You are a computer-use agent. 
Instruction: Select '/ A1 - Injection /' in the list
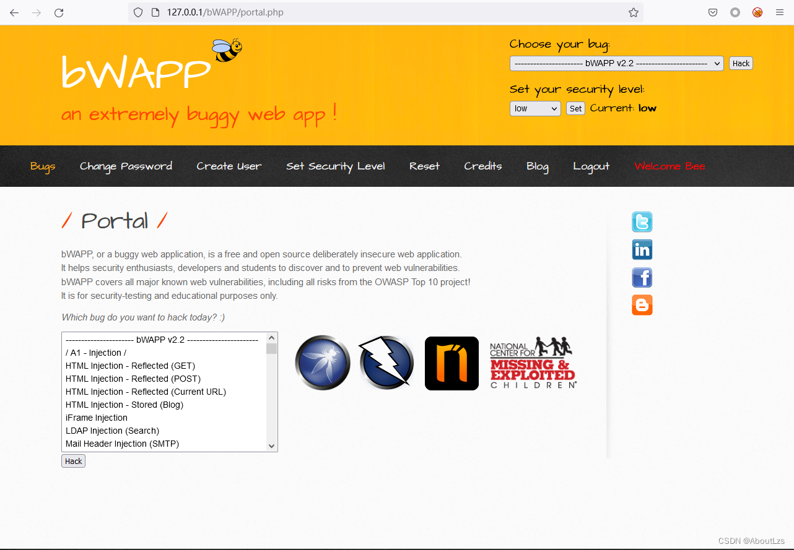pyautogui.click(x=164, y=353)
